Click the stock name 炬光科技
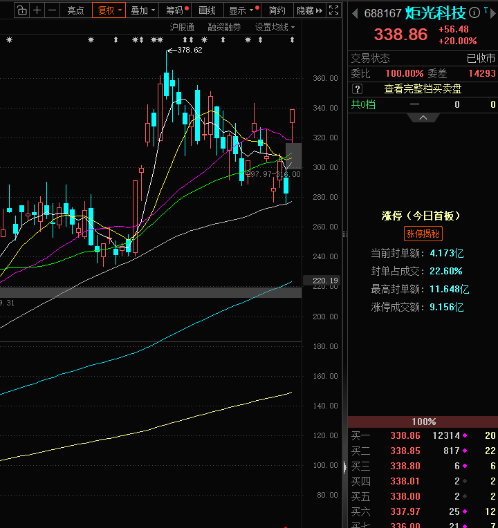The width and height of the screenshot is (498, 528). coord(435,13)
